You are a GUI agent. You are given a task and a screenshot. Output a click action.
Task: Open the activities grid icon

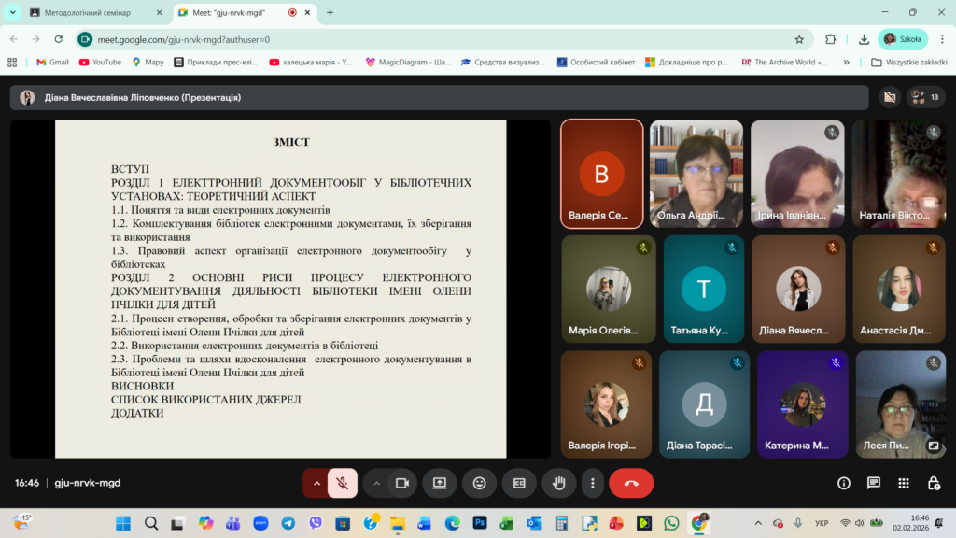pyautogui.click(x=904, y=483)
